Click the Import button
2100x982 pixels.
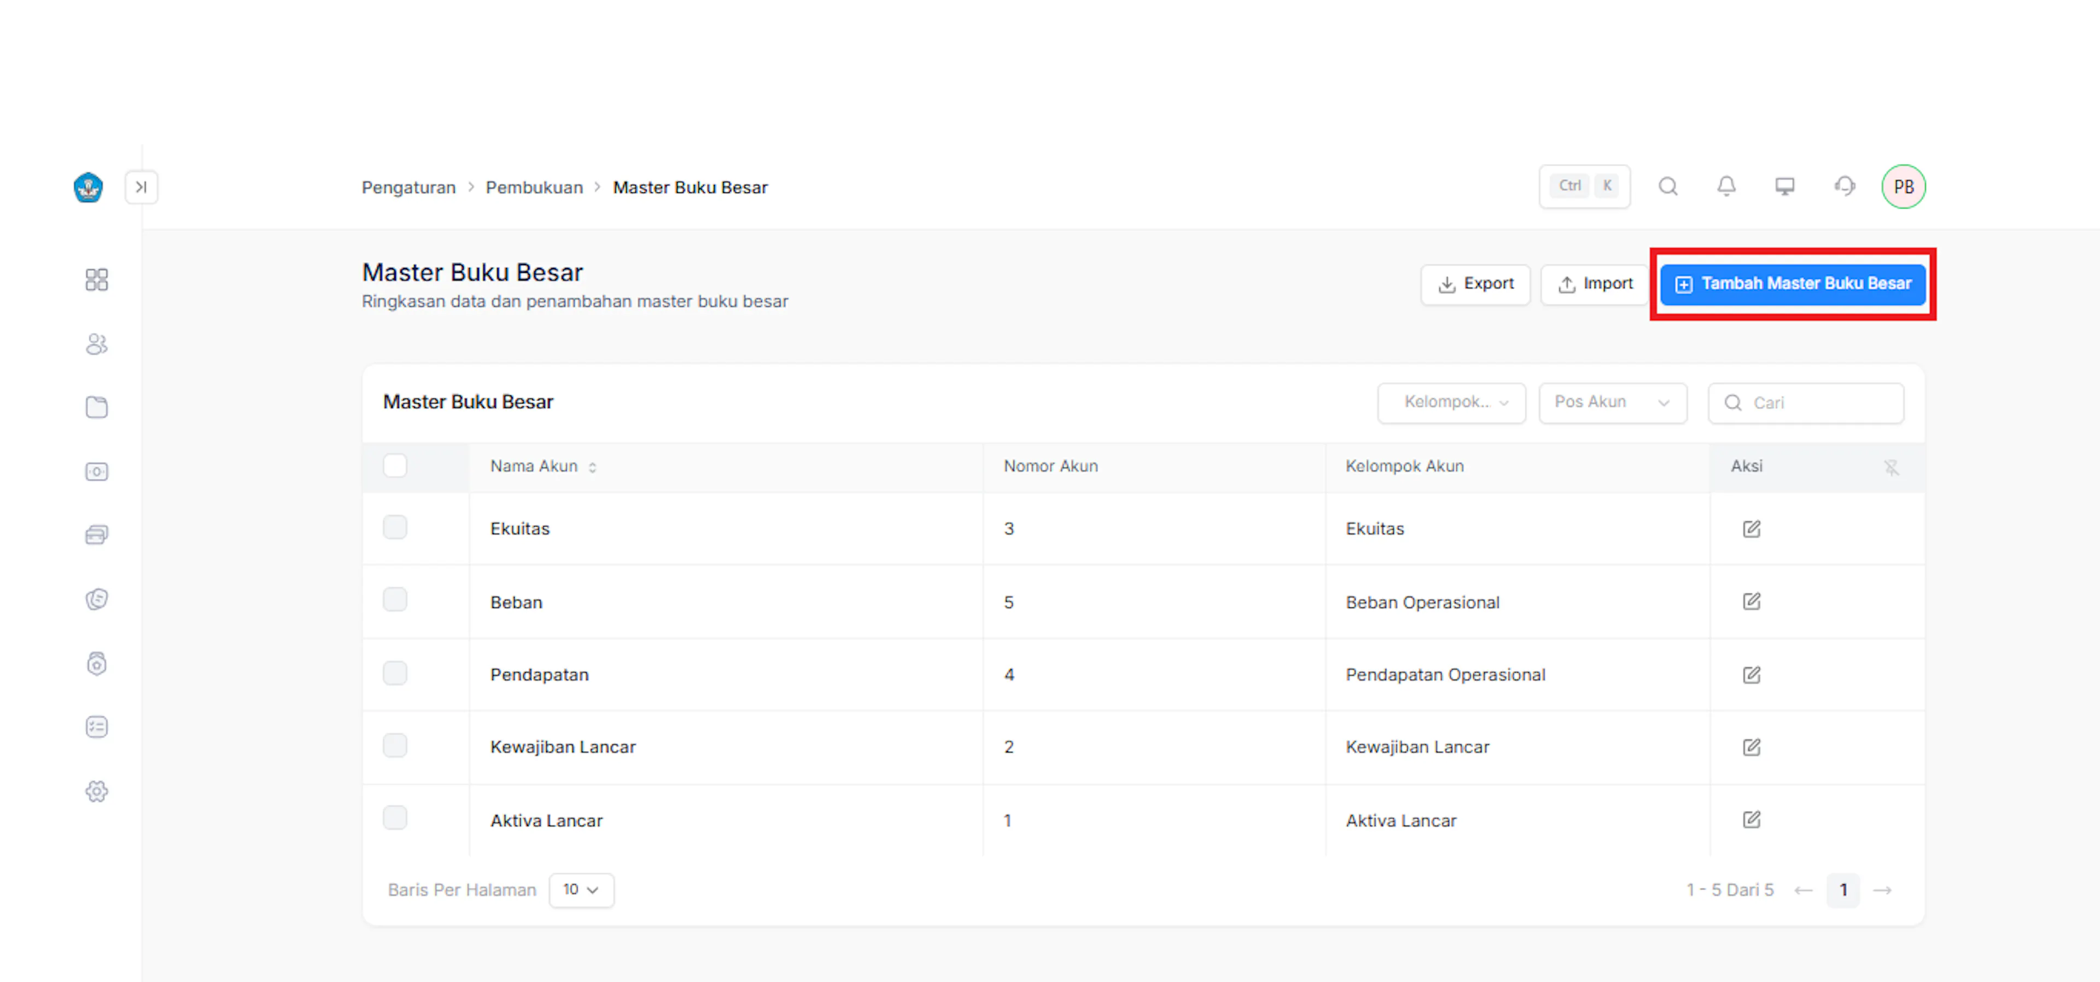point(1595,284)
